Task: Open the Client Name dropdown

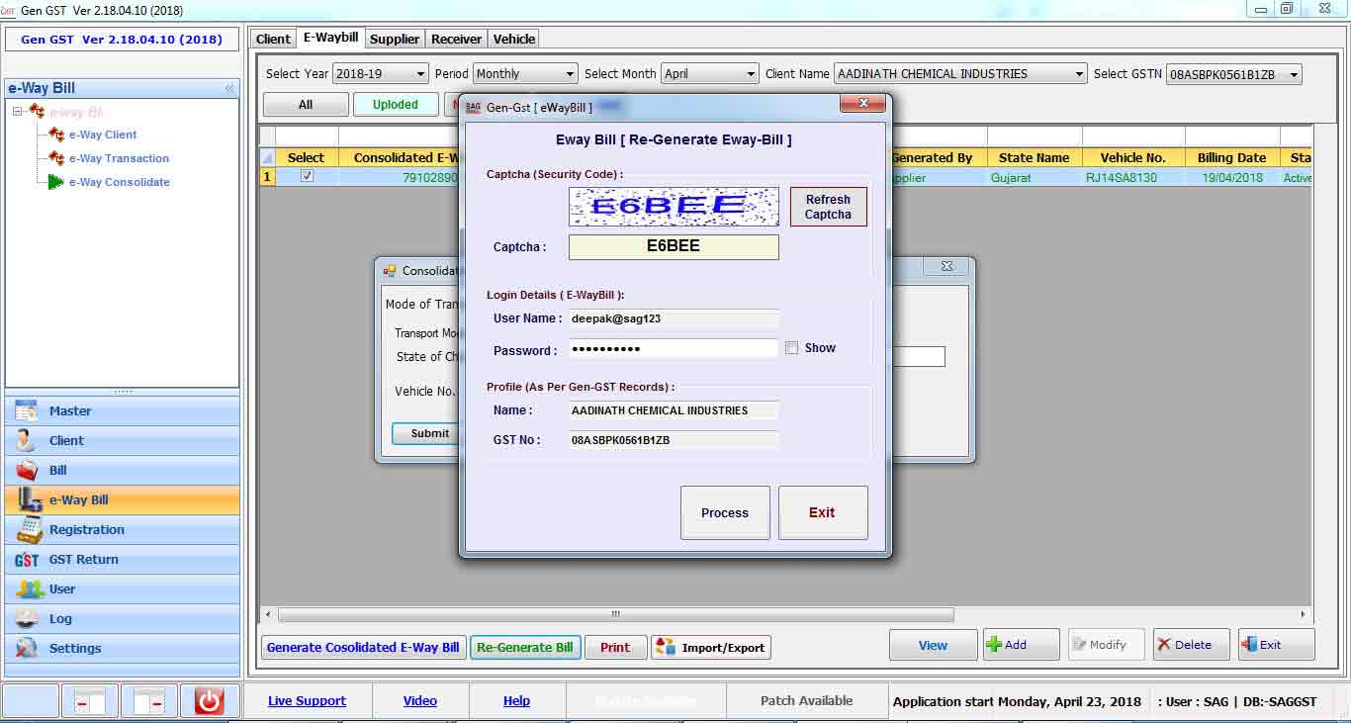Action: (1078, 74)
